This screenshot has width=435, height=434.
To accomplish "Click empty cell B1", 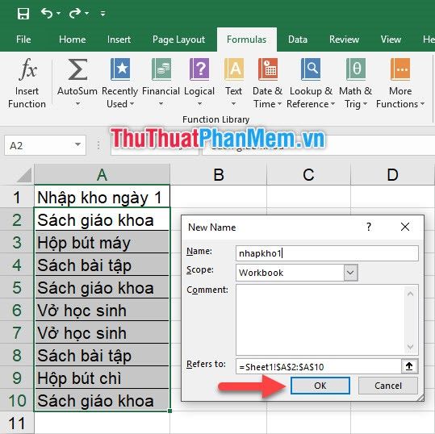I will 219,198.
